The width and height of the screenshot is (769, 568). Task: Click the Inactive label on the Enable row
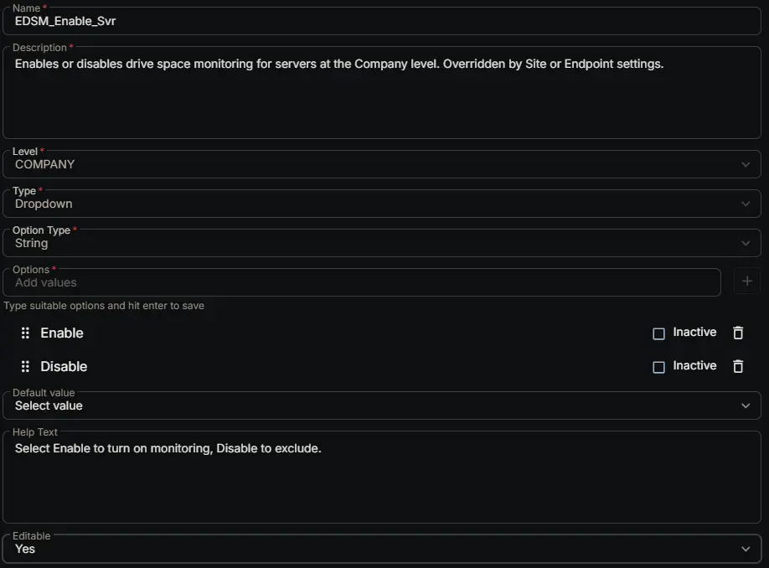click(x=694, y=332)
